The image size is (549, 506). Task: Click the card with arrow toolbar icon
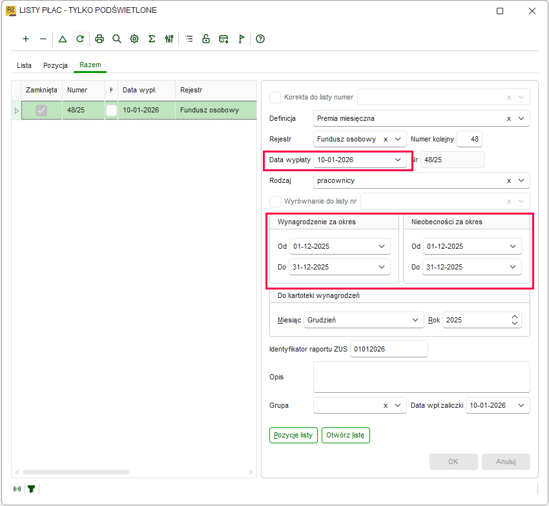pyautogui.click(x=223, y=39)
